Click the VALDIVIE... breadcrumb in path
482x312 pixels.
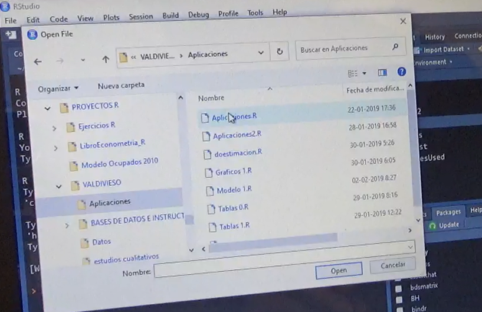click(157, 56)
